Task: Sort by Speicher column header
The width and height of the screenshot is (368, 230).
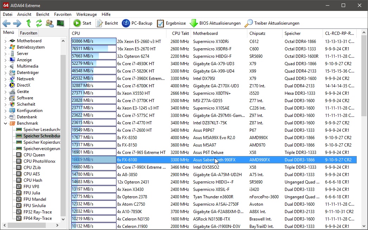Action: point(303,33)
